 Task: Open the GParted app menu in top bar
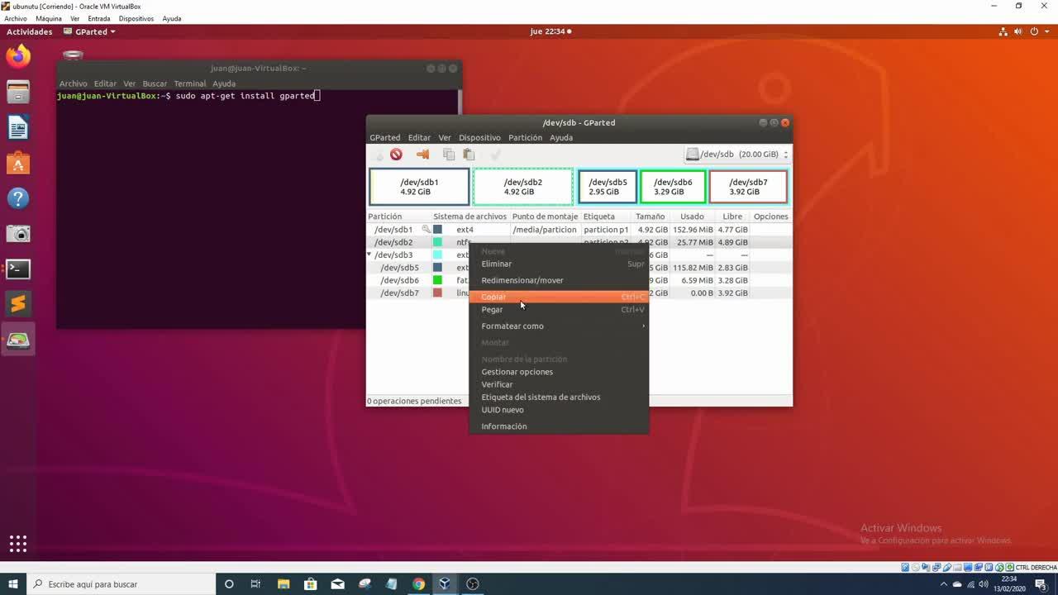(95, 31)
